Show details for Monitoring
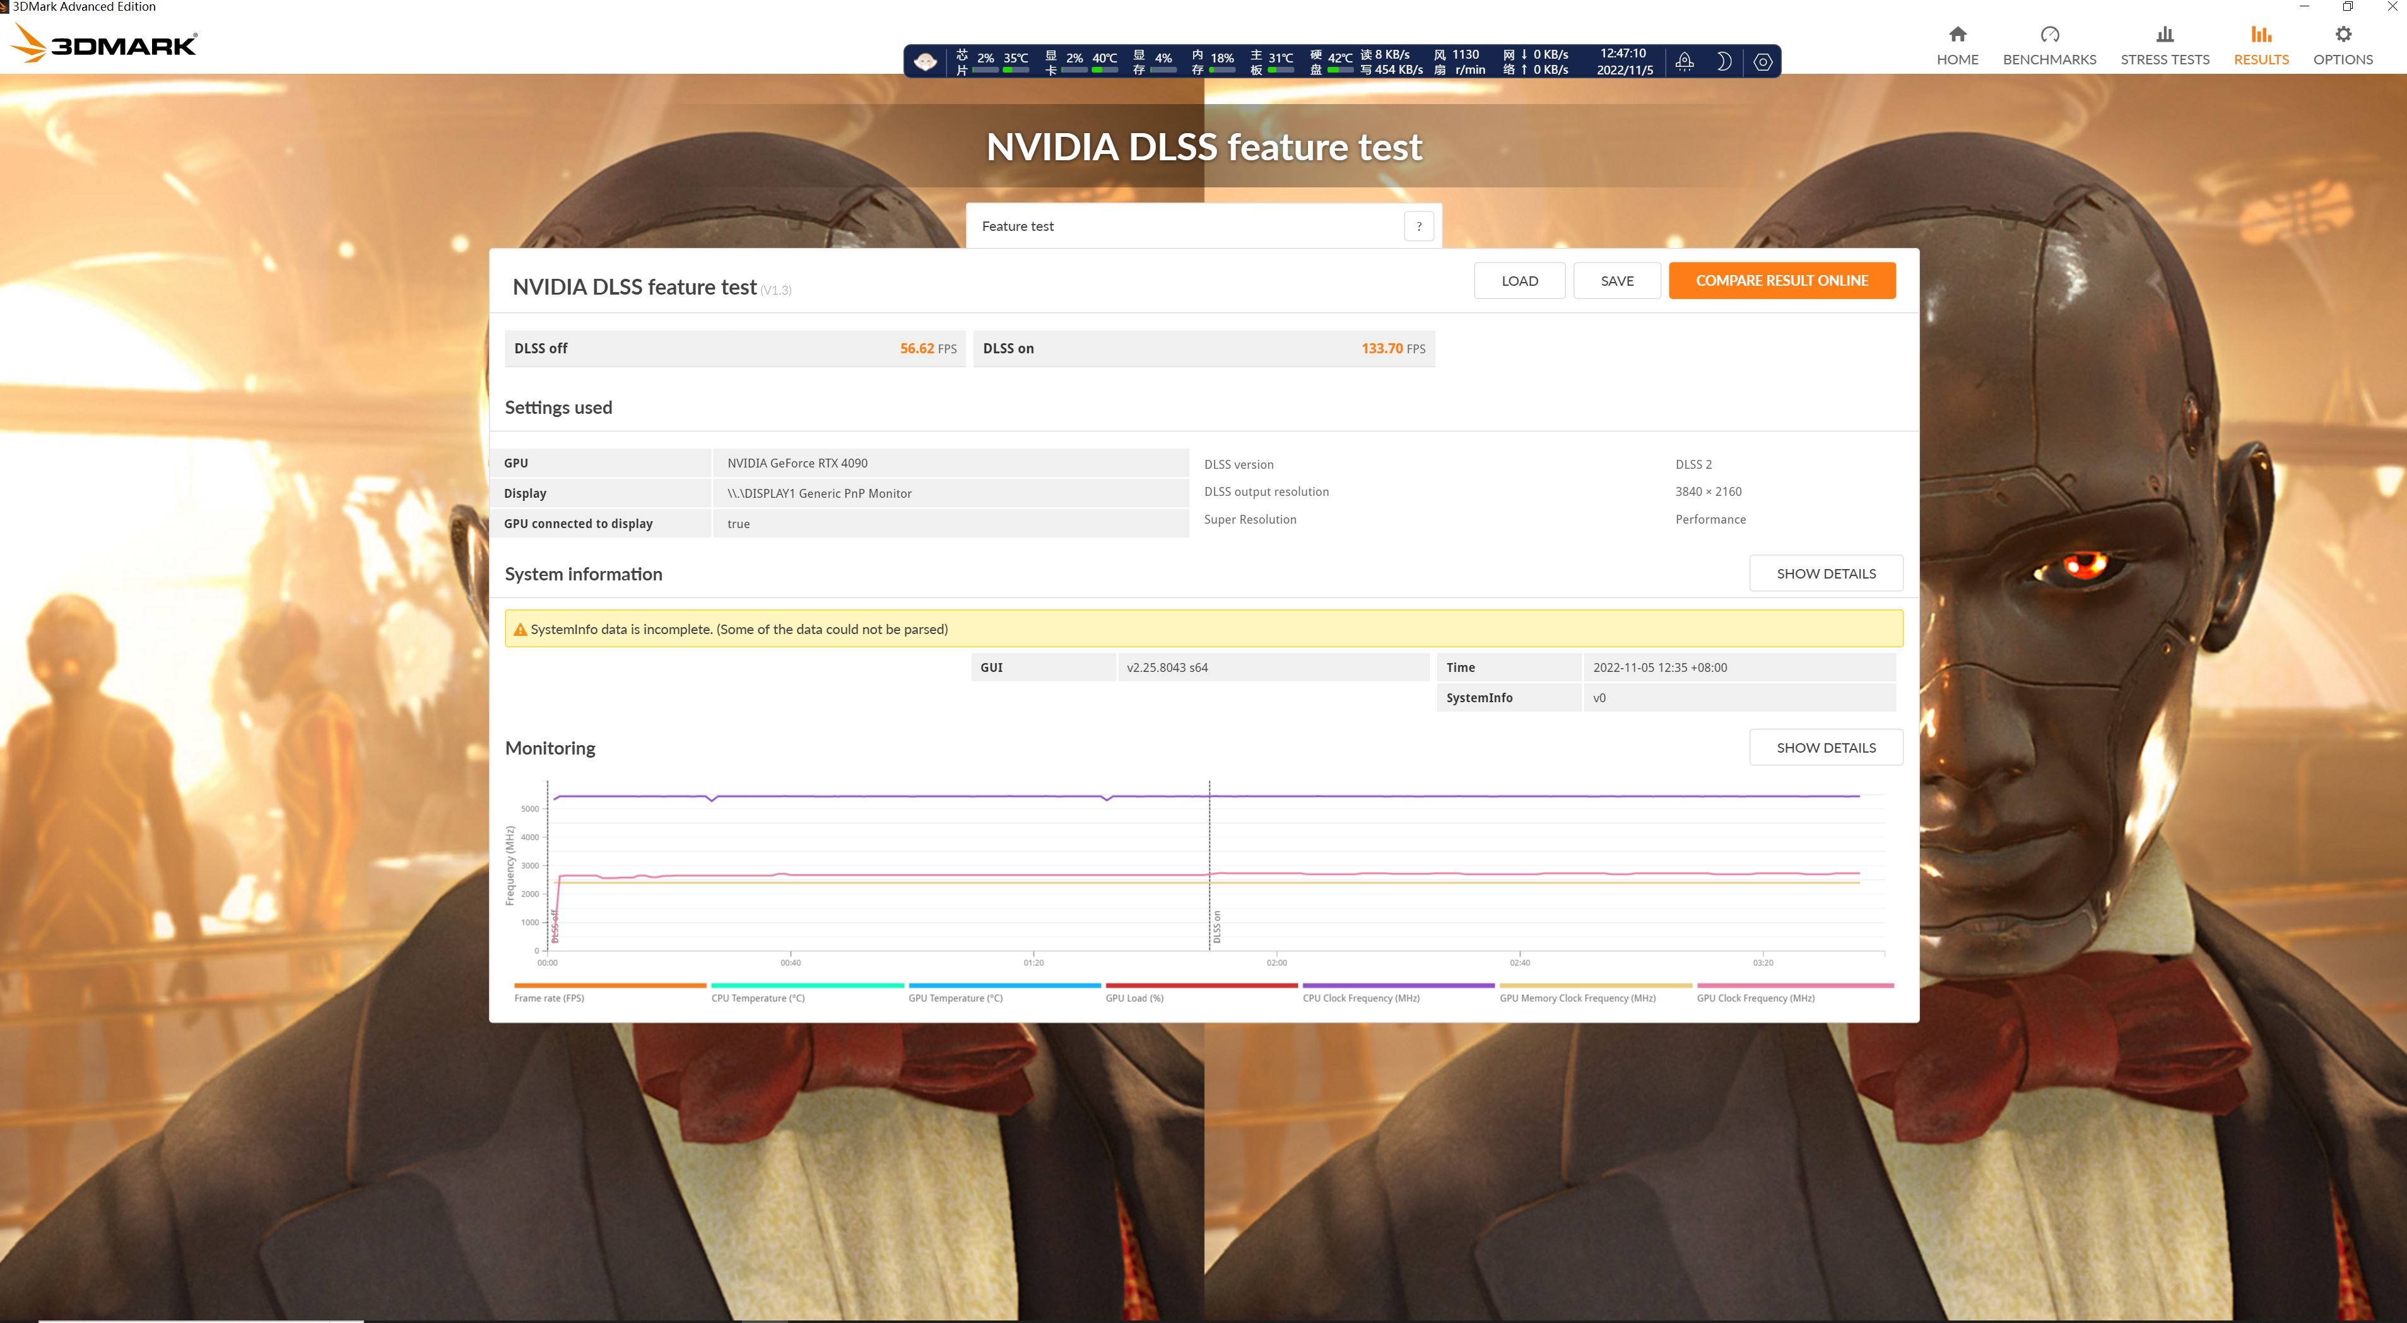The width and height of the screenshot is (2407, 1323). tap(1826, 748)
